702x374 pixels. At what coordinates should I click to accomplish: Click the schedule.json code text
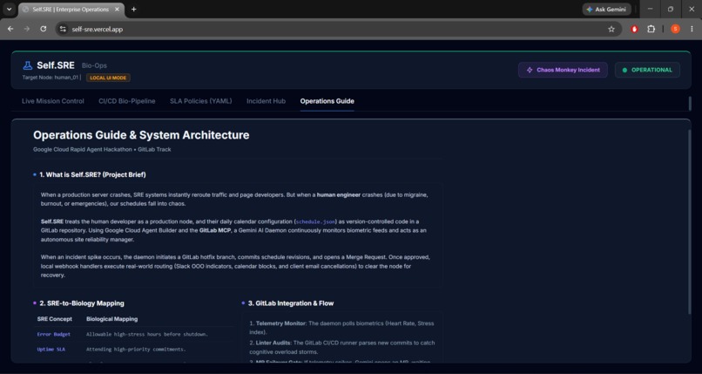(x=315, y=221)
